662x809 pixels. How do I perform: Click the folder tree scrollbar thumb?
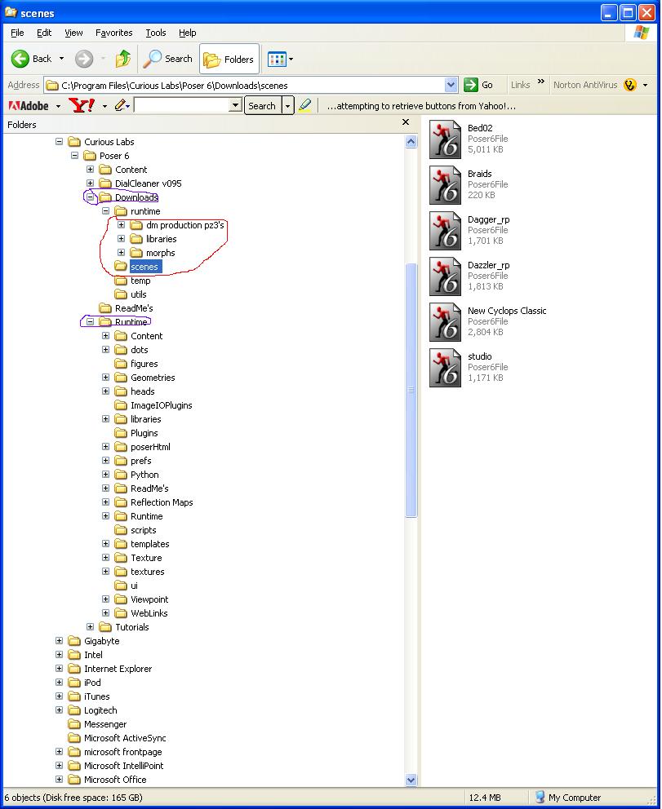coord(411,390)
